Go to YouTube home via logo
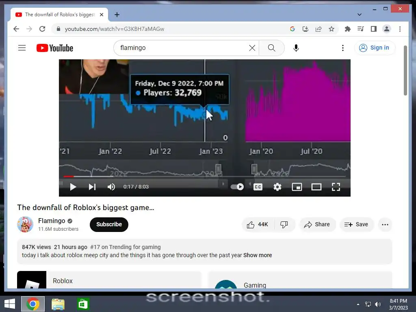 55,48
